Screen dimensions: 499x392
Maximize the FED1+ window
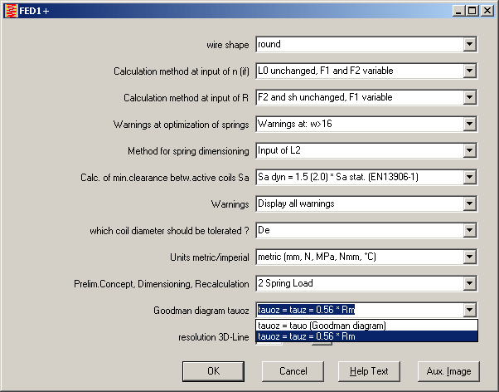pyautogui.click(x=472, y=10)
